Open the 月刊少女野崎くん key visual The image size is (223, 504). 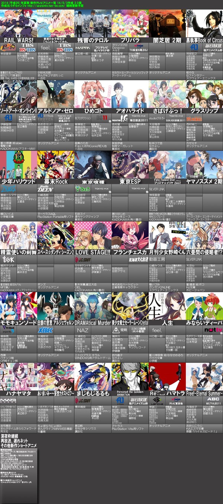click(x=167, y=235)
